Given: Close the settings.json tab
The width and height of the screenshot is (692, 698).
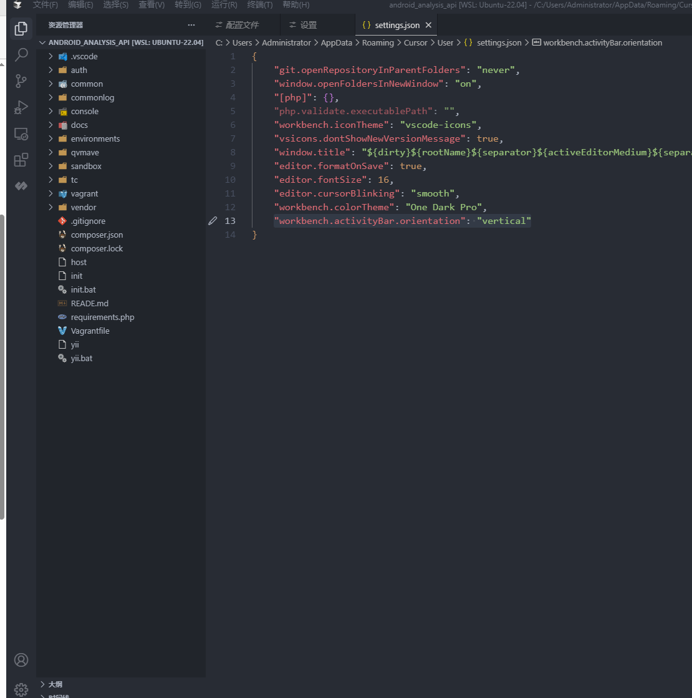Looking at the screenshot, I should click(428, 25).
